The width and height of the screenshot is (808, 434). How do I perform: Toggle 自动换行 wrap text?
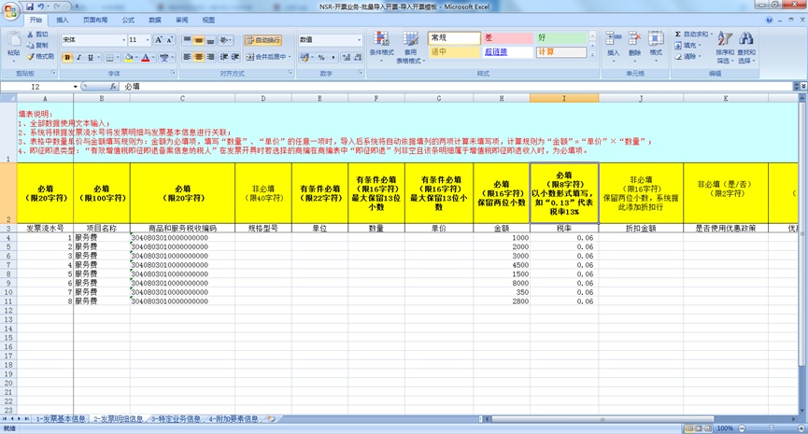[x=262, y=39]
